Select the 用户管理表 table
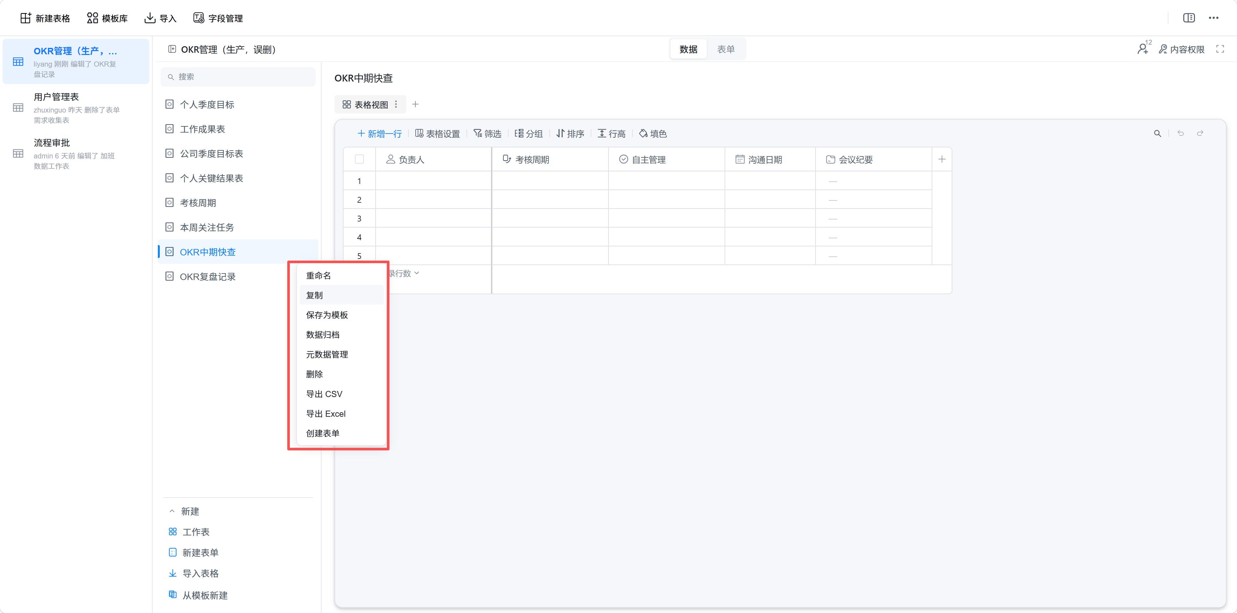The image size is (1237, 613). (x=76, y=108)
